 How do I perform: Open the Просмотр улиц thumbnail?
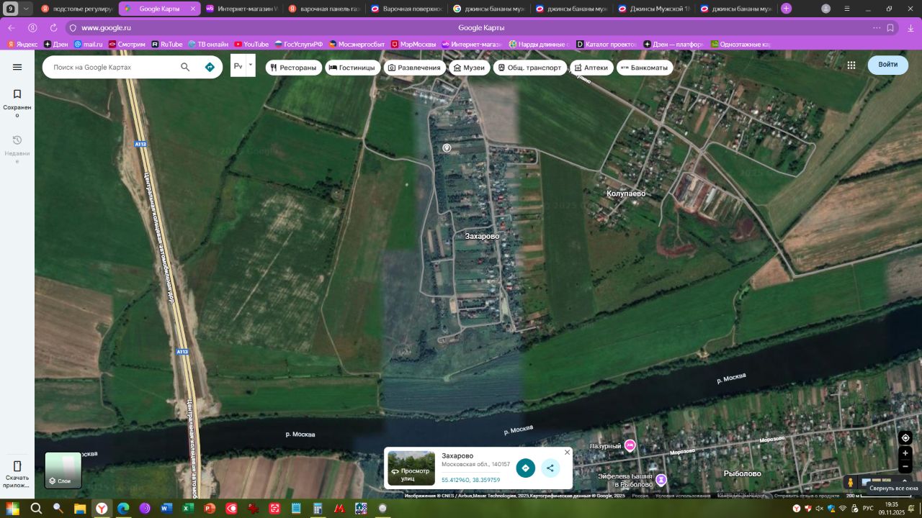coord(411,468)
